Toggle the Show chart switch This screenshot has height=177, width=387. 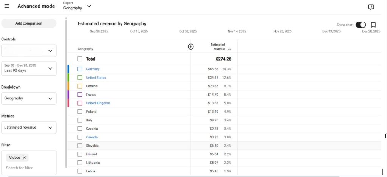coord(361,25)
